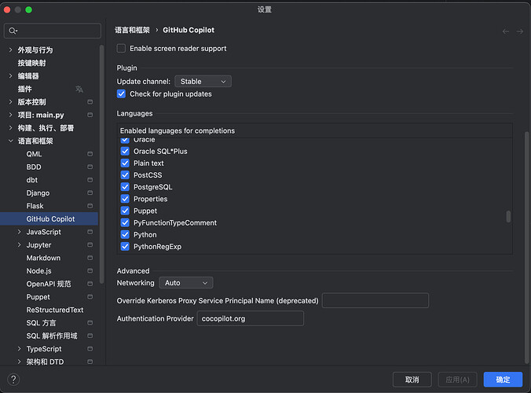Viewport: 531px width, 393px height.
Task: Click the right panel vertical scrollbar
Action: (x=526, y=248)
